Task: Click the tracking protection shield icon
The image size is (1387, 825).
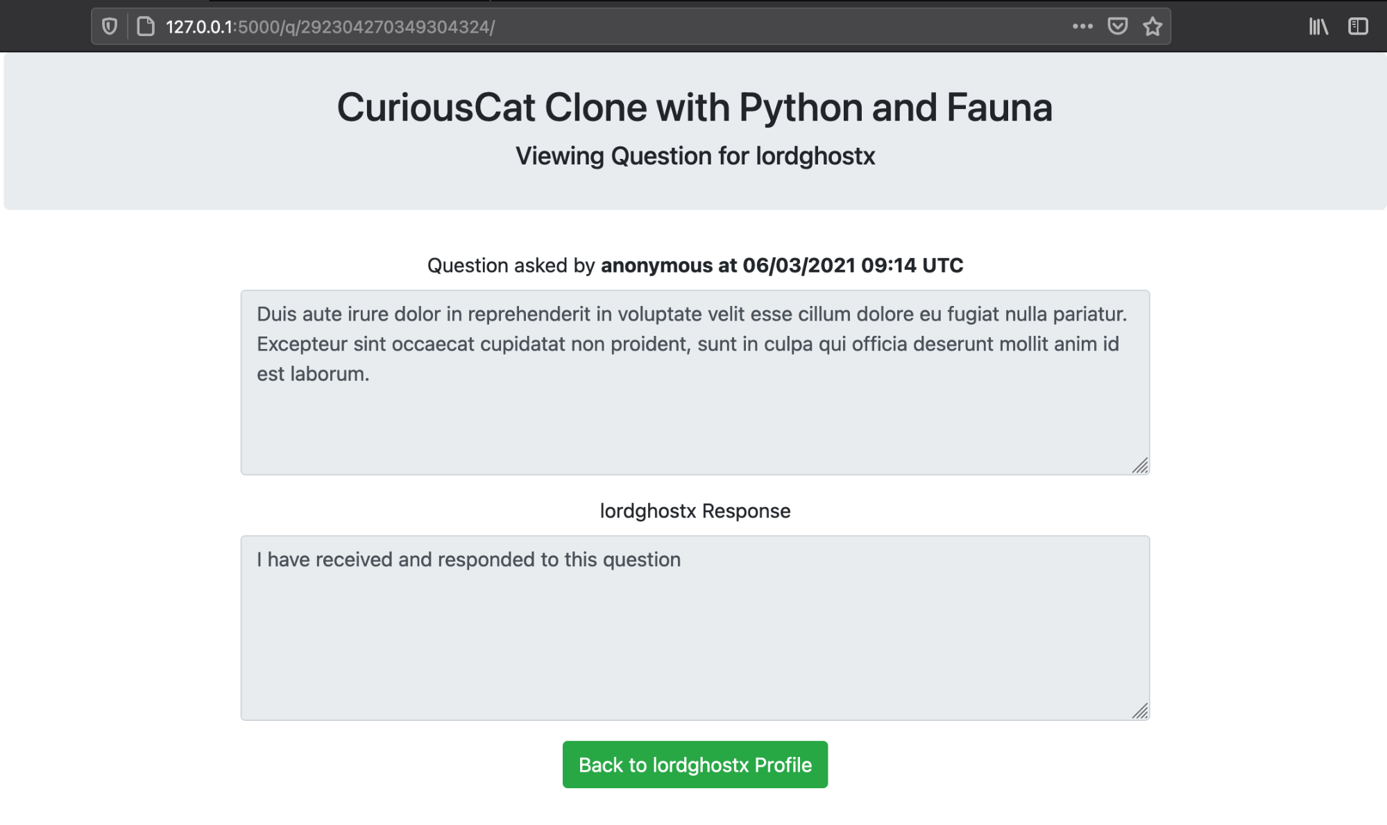Action: [x=110, y=26]
